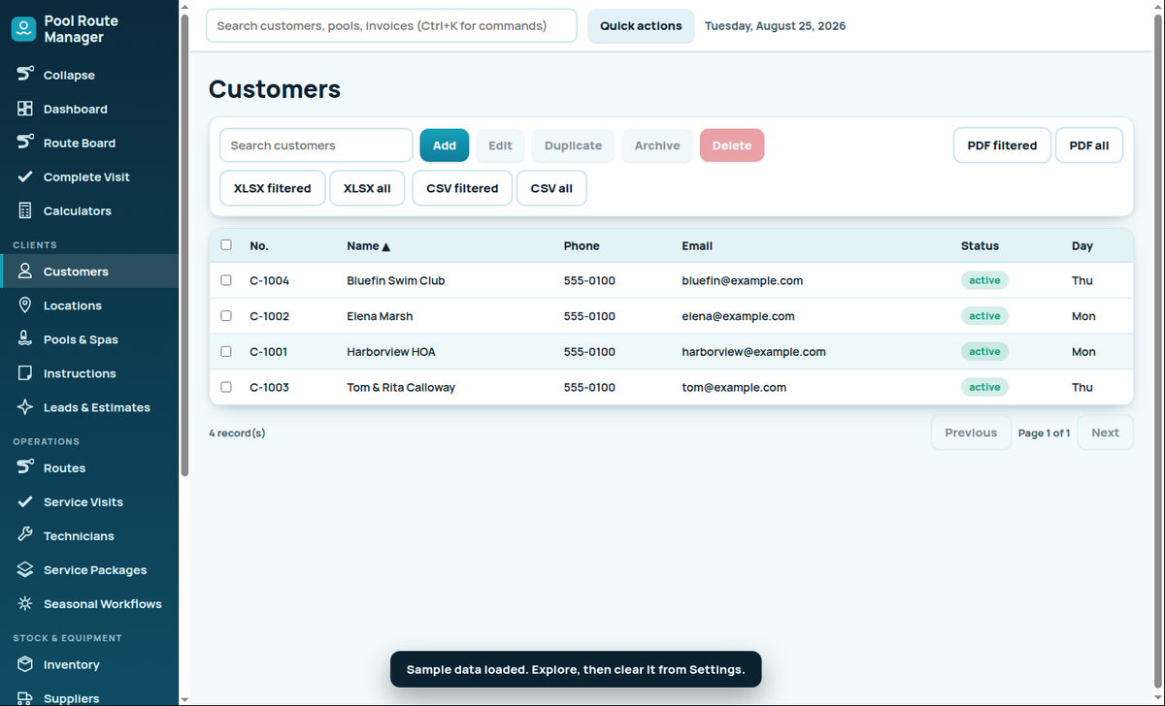1165x706 pixels.
Task: Click the Service Packages layers icon
Action: pos(26,569)
